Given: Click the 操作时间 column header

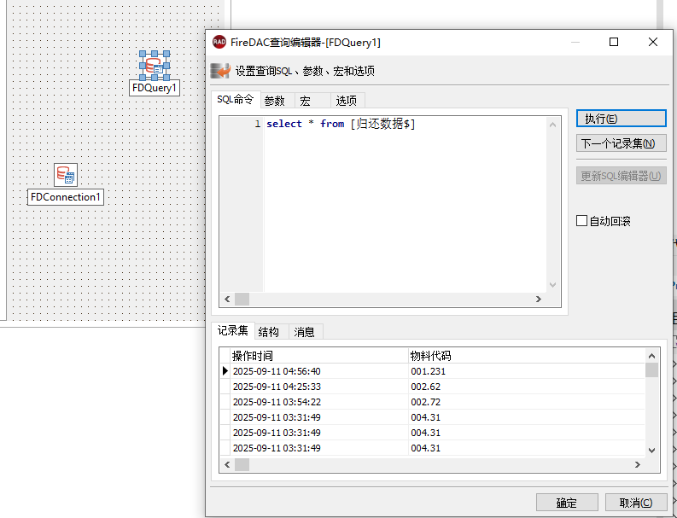Looking at the screenshot, I should tap(319, 356).
